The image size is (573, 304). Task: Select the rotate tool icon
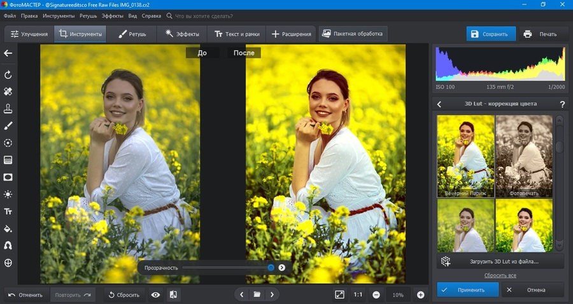pyautogui.click(x=8, y=75)
